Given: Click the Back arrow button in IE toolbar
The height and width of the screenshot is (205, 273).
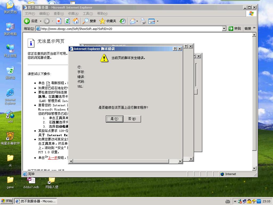Looking at the screenshot, I should click(x=27, y=21).
